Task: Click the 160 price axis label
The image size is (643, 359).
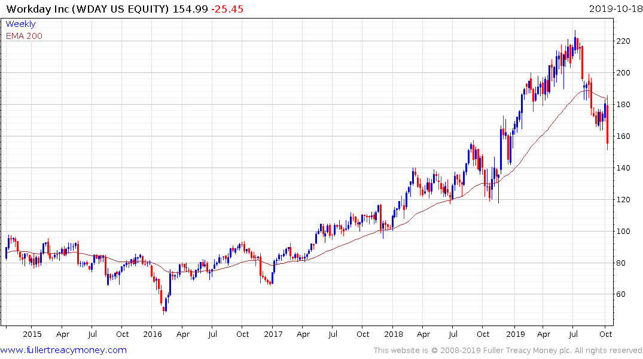Action: 623,136
